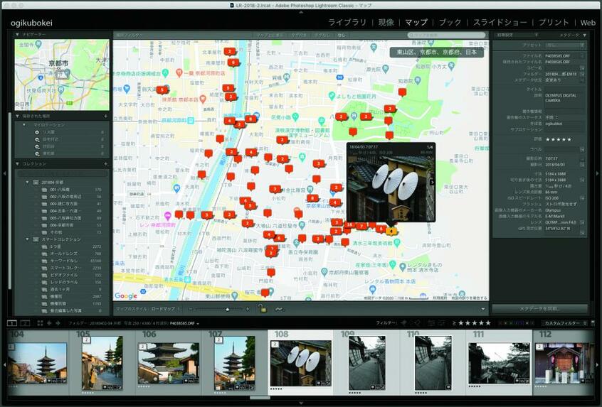
Task: Go forward with filmstrip right arrow
Action: coord(58,323)
